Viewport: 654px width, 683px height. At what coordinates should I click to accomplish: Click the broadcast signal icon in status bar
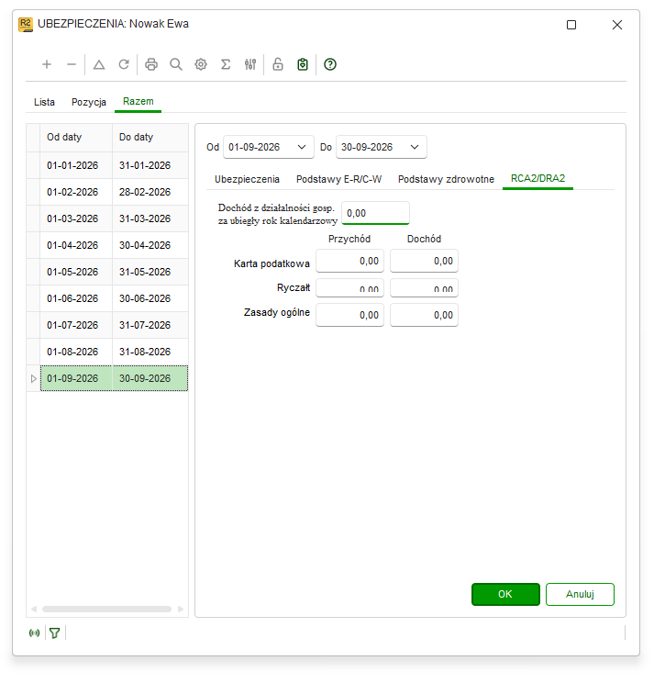34,633
